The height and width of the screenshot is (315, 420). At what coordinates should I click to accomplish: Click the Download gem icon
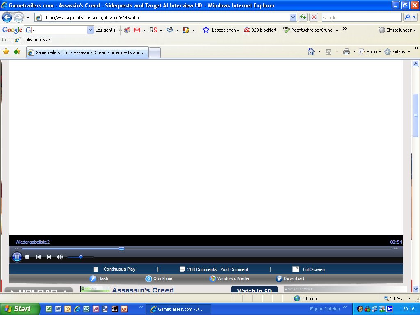[279, 278]
